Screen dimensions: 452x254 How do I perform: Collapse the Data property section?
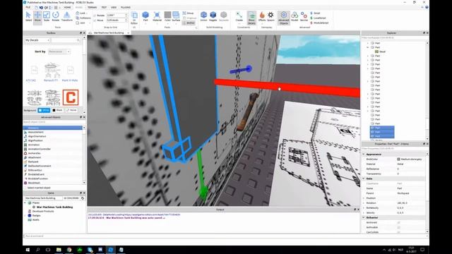pyautogui.click(x=364, y=179)
